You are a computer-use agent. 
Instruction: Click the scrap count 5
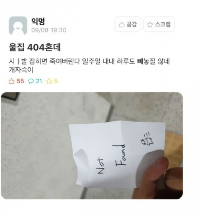(56, 81)
